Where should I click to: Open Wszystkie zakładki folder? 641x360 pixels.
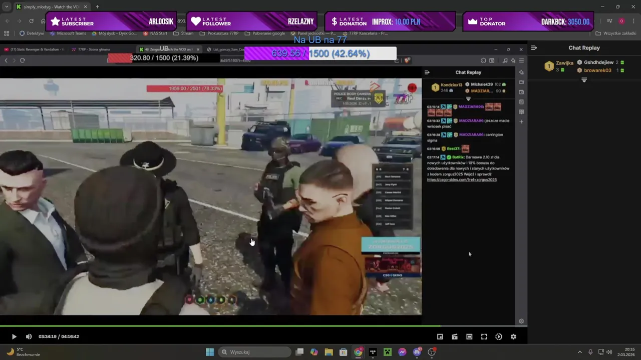point(616,33)
